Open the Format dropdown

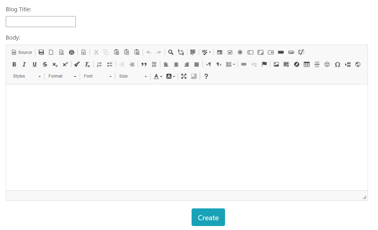click(62, 76)
